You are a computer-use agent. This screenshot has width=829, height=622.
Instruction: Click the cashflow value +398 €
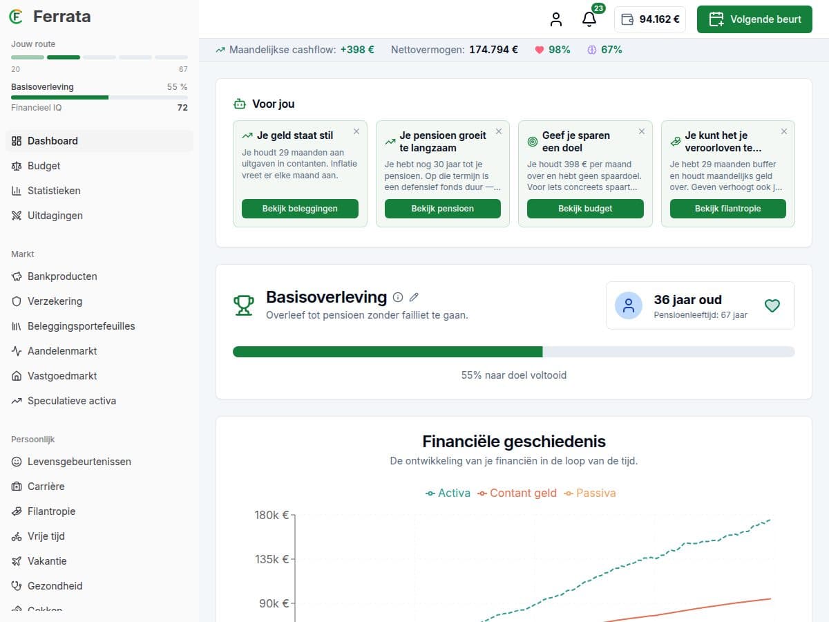357,50
